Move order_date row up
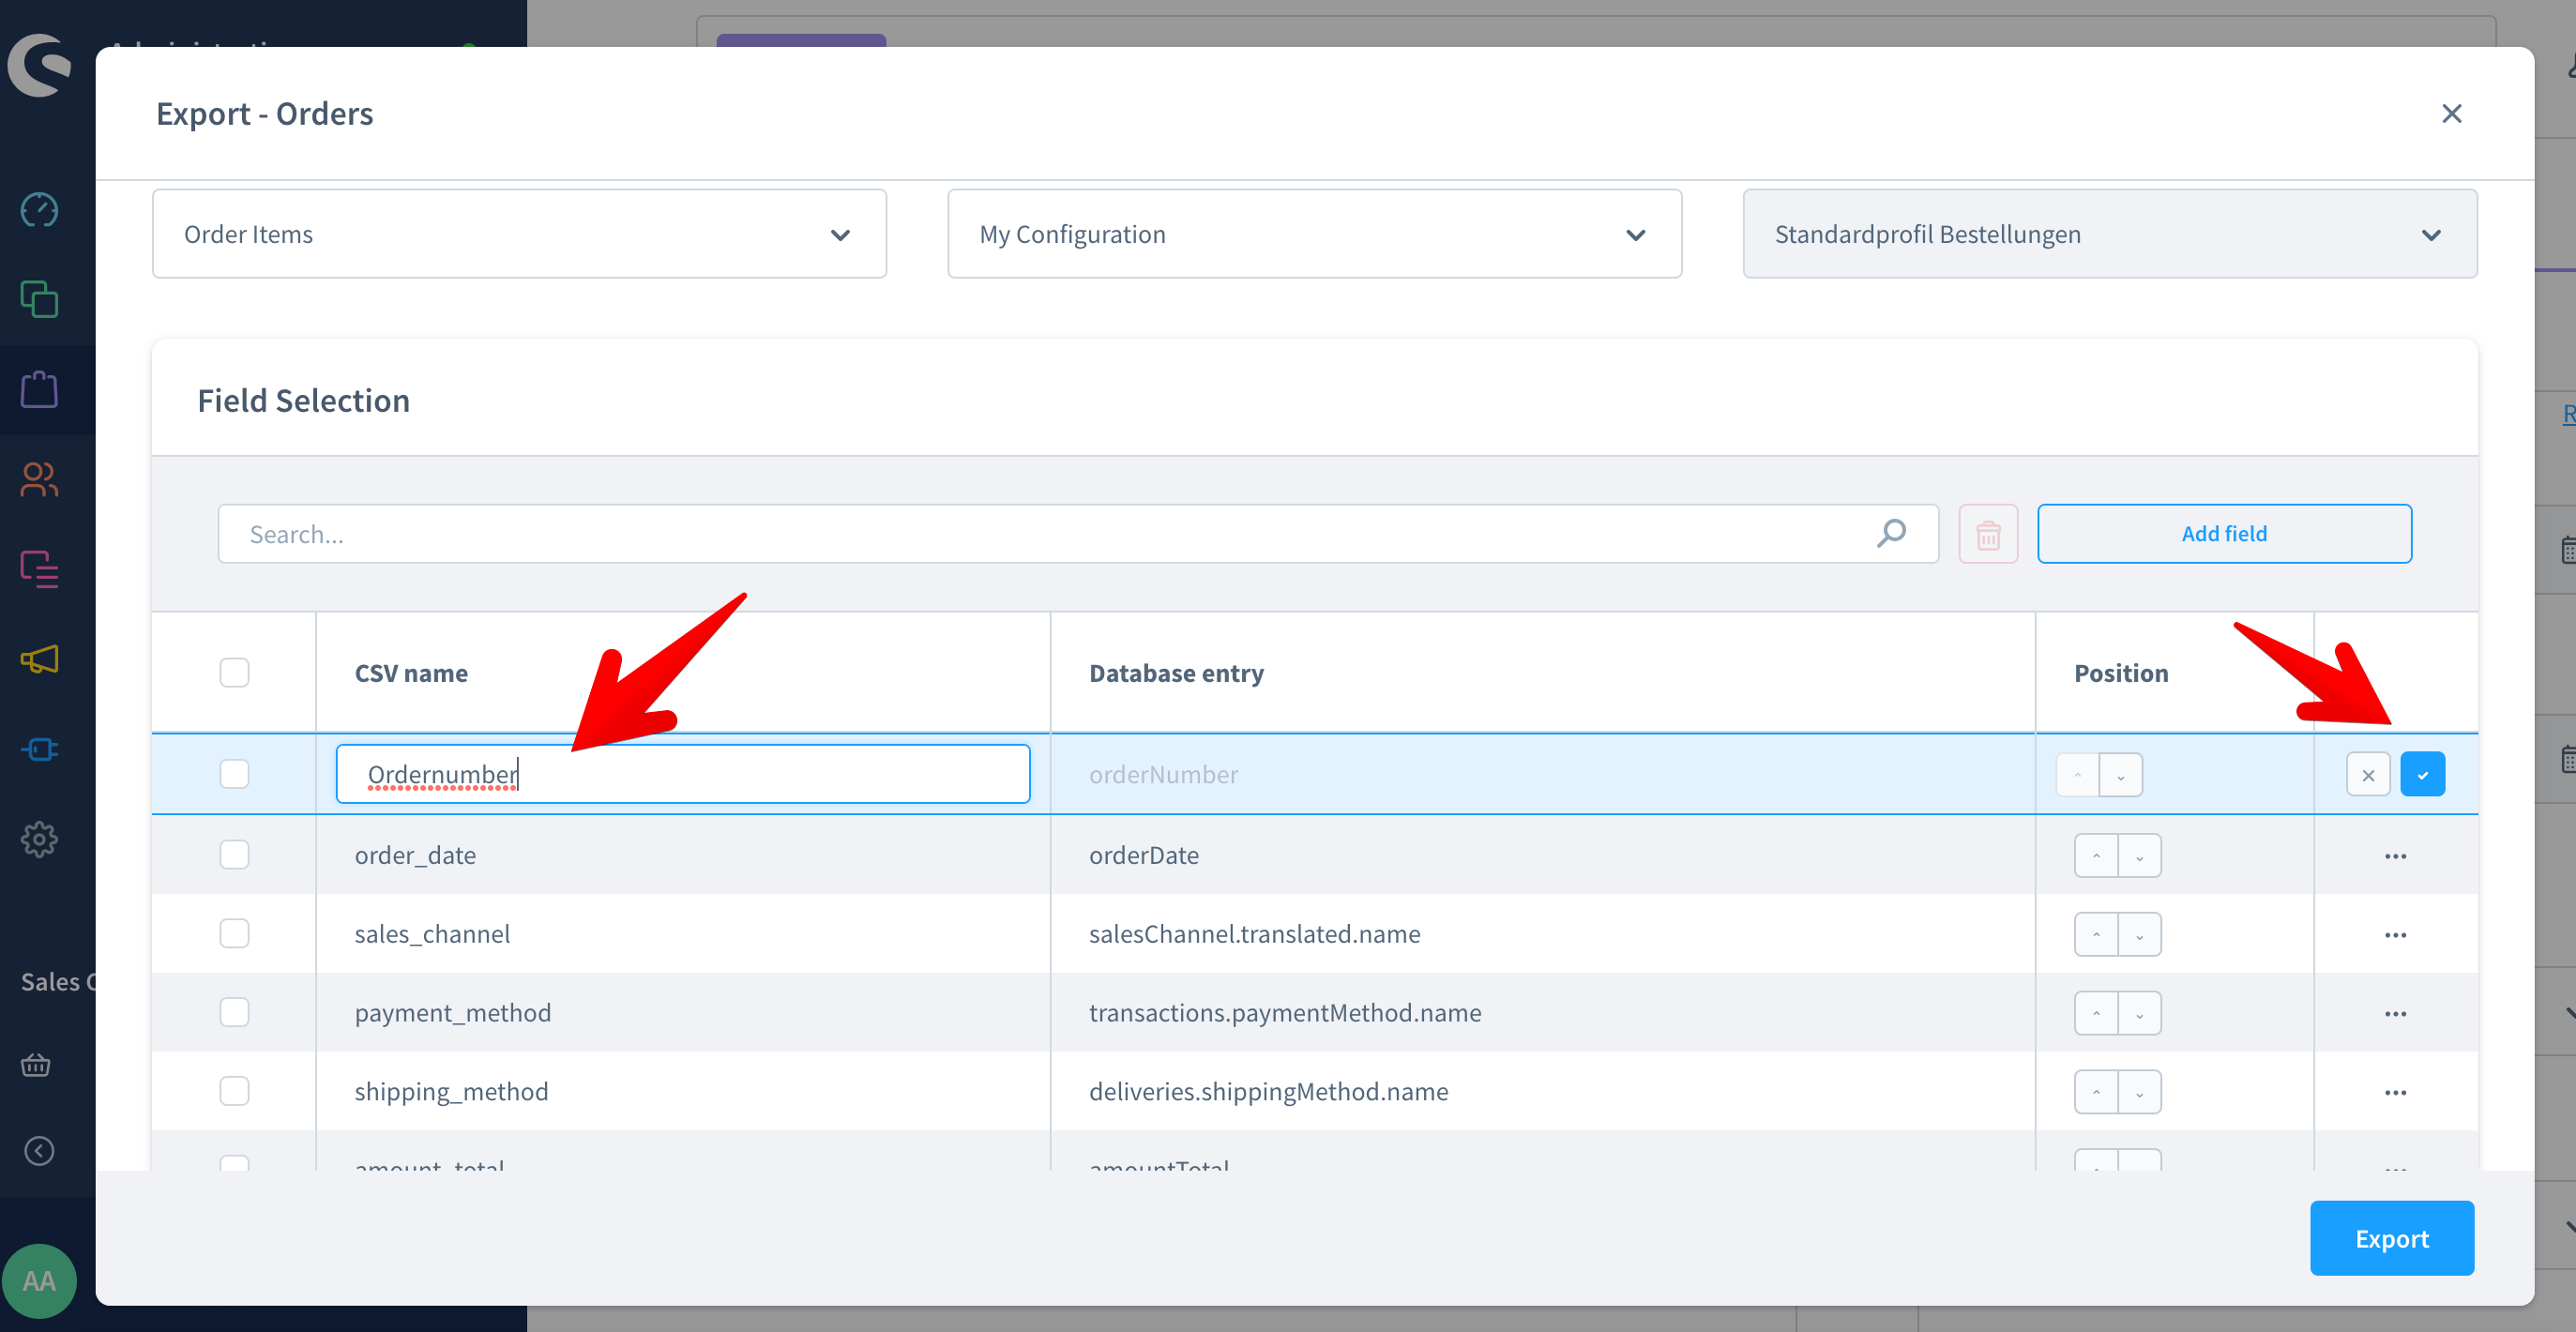Image resolution: width=2576 pixels, height=1332 pixels. point(2096,856)
